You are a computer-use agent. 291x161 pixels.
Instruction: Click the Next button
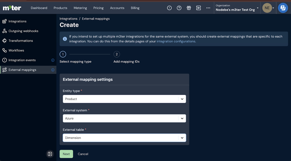(x=66, y=154)
